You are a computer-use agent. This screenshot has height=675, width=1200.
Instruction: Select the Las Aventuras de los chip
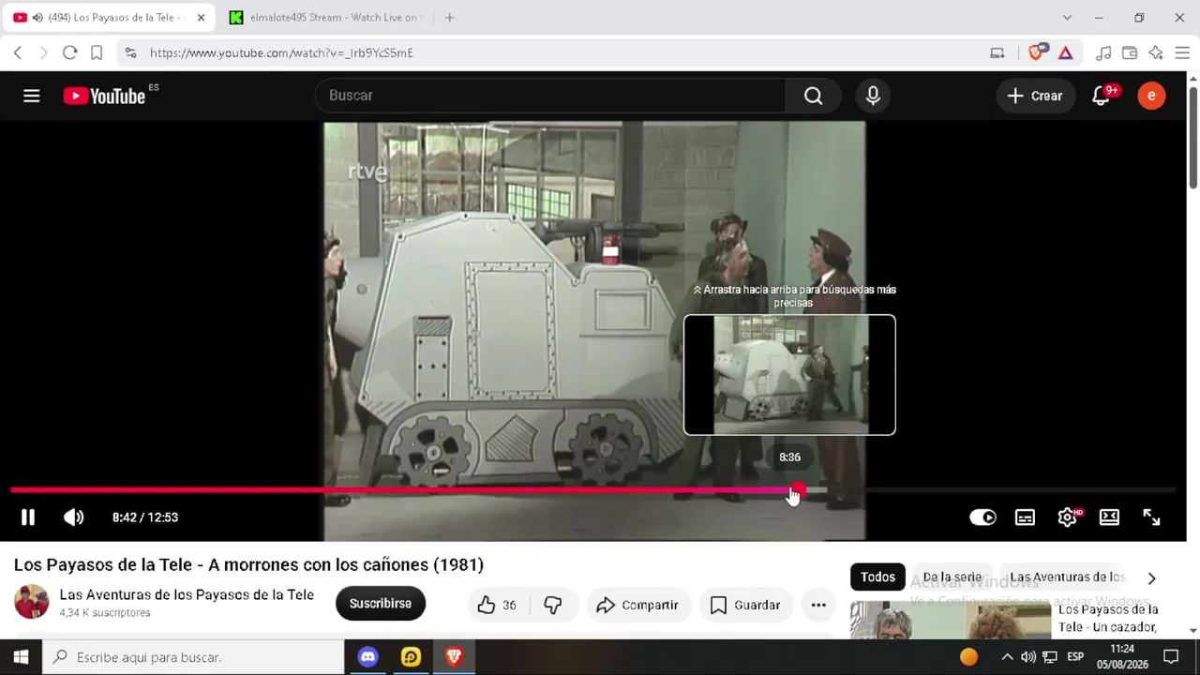pyautogui.click(x=1067, y=577)
